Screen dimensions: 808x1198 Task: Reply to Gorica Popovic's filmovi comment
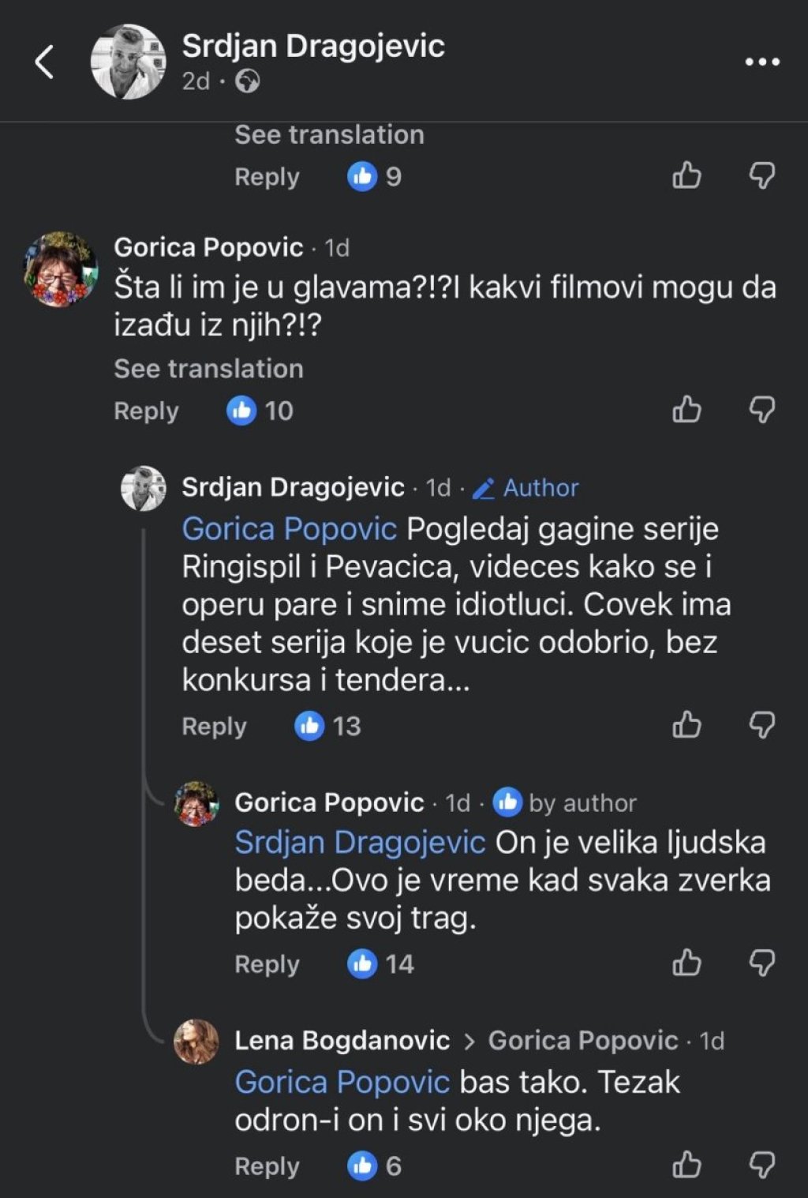(146, 411)
